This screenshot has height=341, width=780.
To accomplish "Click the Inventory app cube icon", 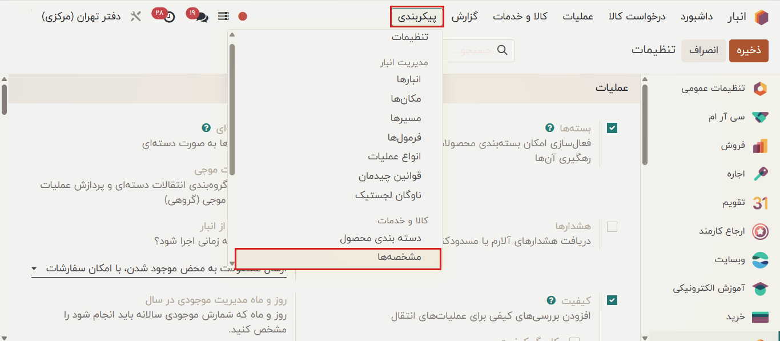I will (761, 17).
